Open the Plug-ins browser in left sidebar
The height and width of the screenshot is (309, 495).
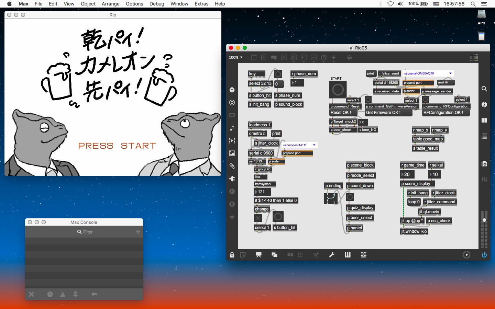coord(232,179)
